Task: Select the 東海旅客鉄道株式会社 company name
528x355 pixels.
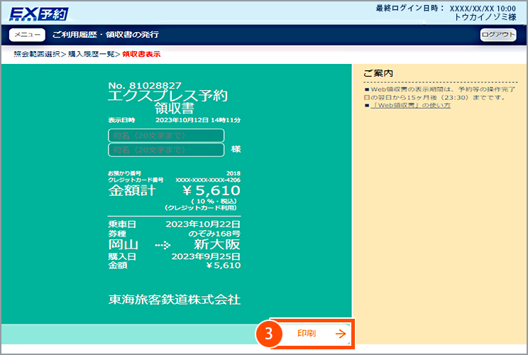Action: 175,299
